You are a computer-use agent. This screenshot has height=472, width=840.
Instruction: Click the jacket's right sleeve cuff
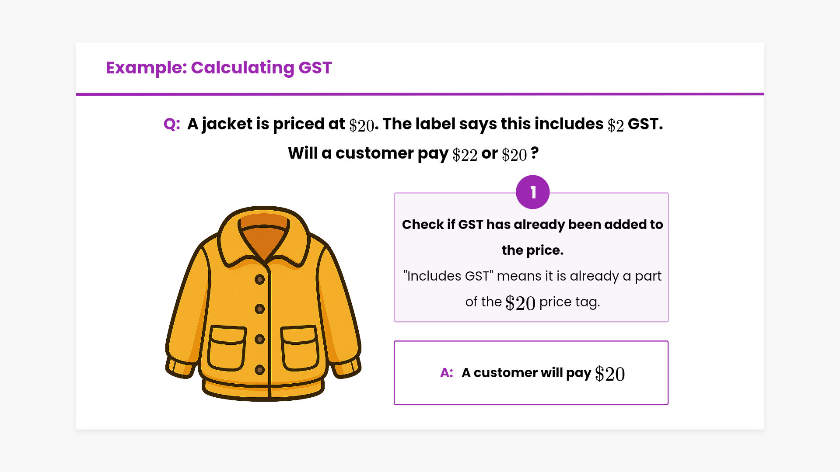tap(346, 367)
